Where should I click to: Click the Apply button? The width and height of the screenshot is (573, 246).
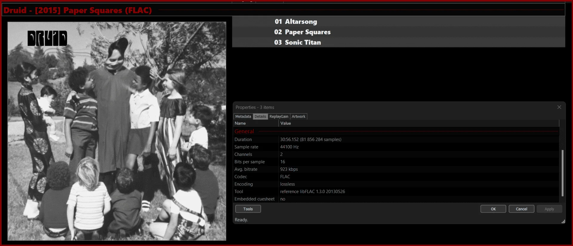(549, 209)
